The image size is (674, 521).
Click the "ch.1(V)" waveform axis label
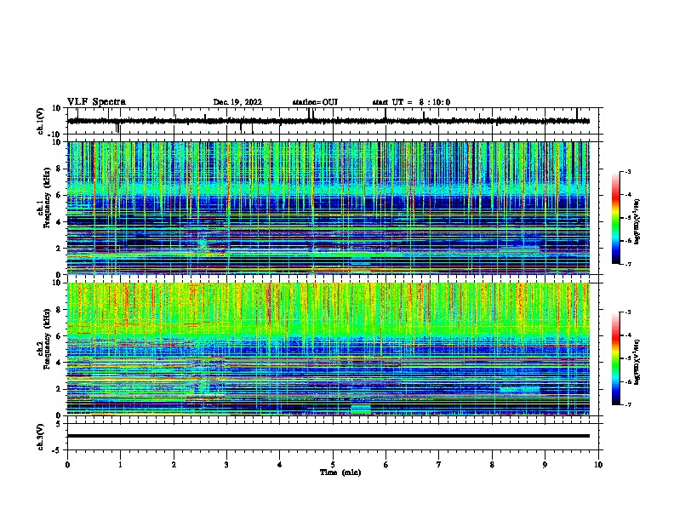(41, 121)
